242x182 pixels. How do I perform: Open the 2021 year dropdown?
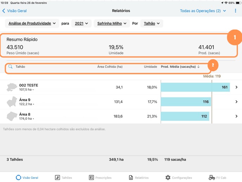click(81, 24)
